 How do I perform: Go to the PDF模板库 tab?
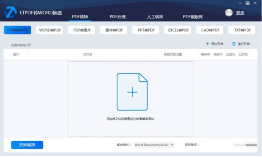pyautogui.click(x=193, y=17)
